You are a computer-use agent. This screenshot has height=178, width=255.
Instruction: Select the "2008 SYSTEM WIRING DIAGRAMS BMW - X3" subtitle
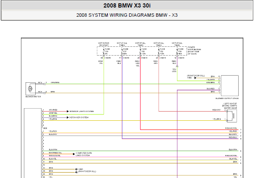tap(127, 15)
